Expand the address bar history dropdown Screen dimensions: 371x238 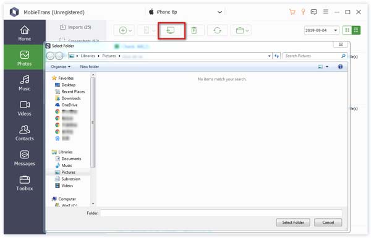pyautogui.click(x=269, y=56)
